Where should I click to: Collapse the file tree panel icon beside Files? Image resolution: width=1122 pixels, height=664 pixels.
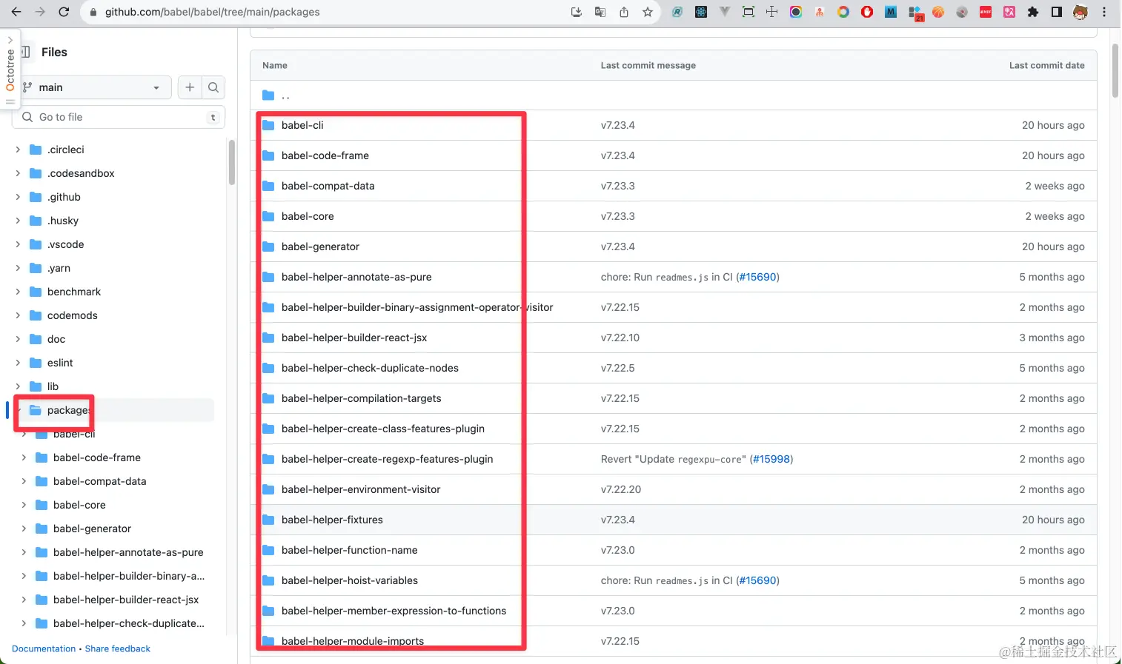point(26,52)
